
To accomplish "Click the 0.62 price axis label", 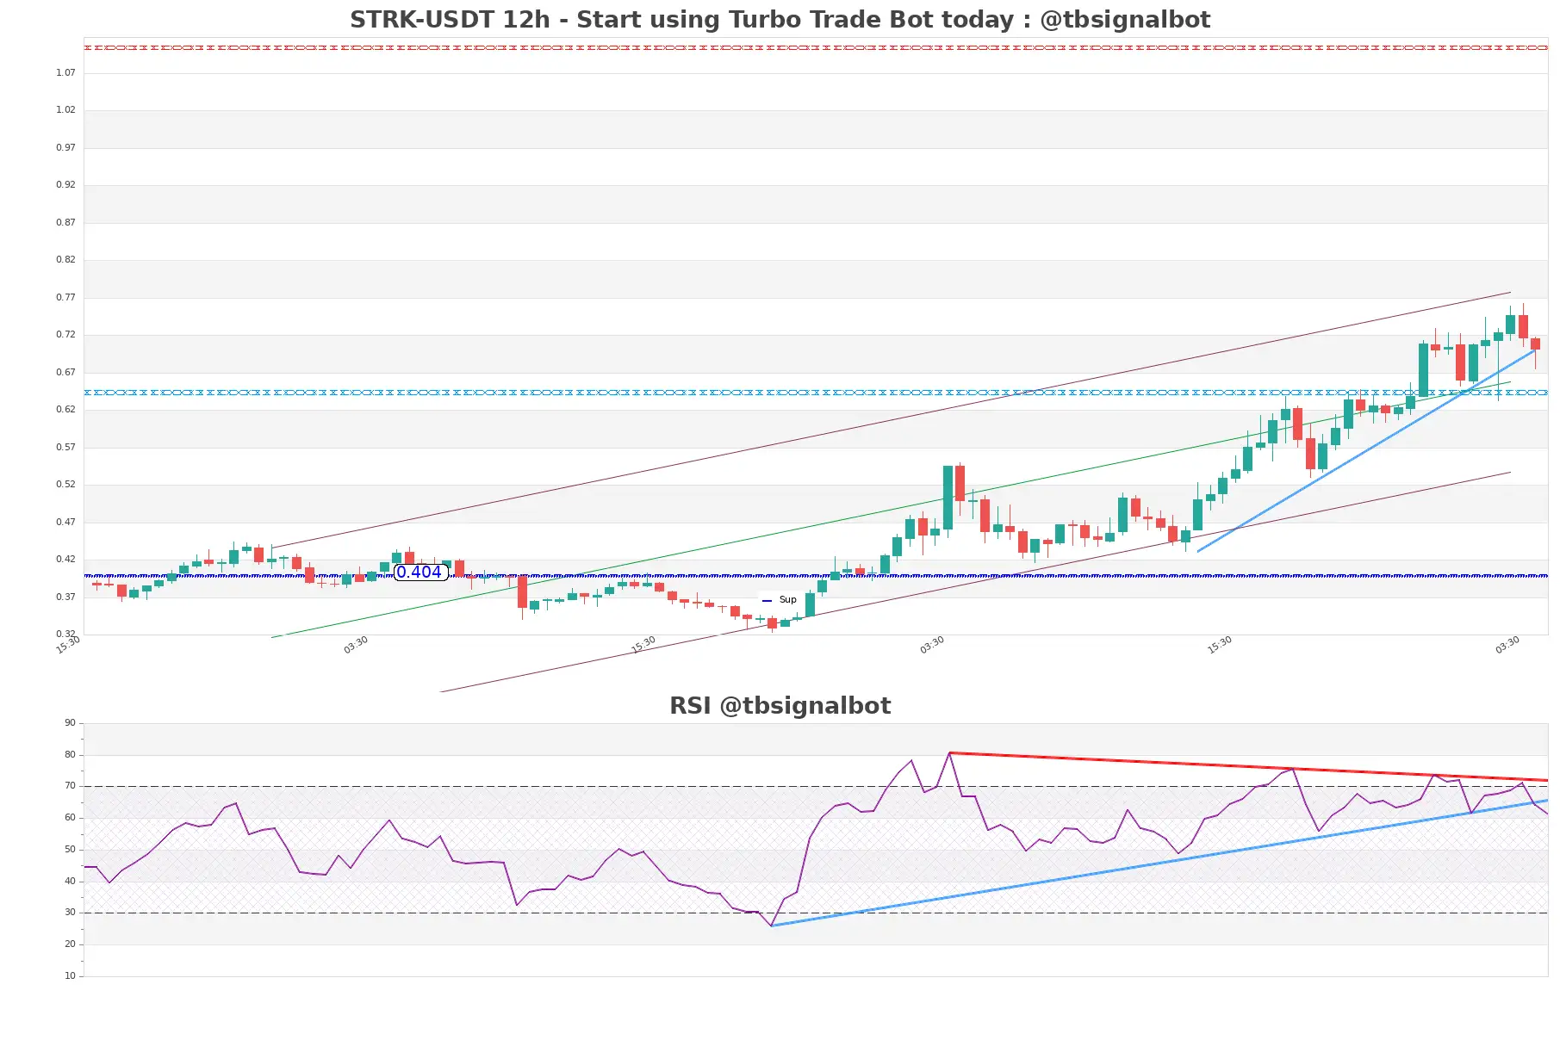I will (65, 410).
